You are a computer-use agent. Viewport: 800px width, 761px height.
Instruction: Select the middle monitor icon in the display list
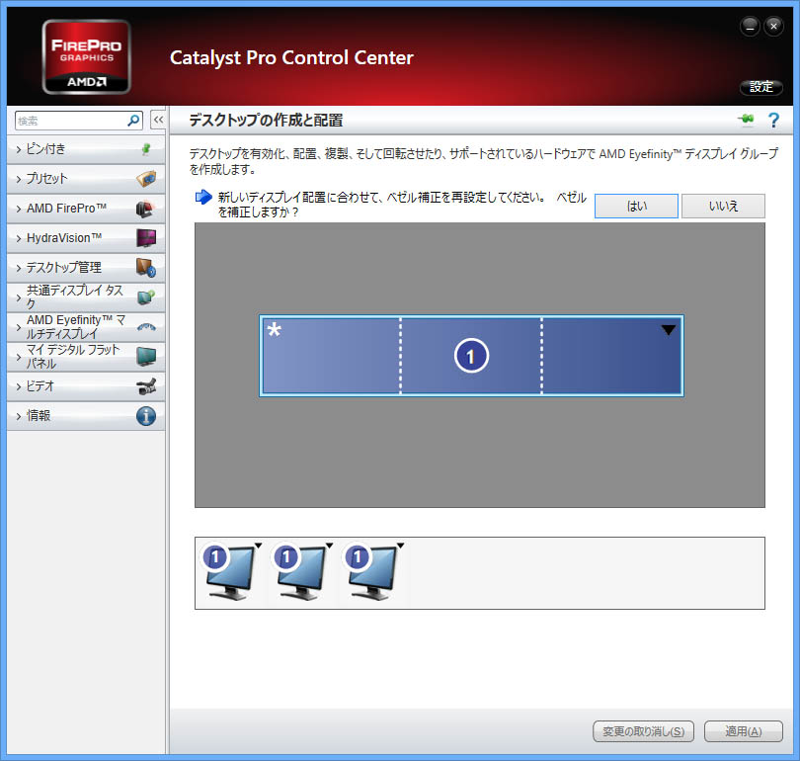coord(301,572)
